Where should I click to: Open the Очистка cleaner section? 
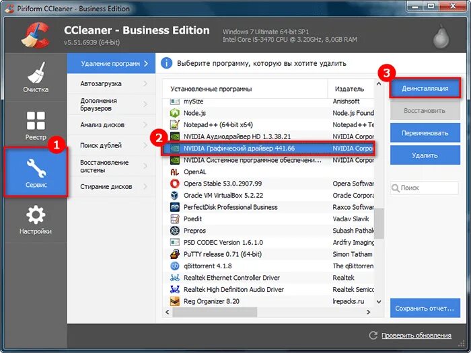[x=36, y=77]
